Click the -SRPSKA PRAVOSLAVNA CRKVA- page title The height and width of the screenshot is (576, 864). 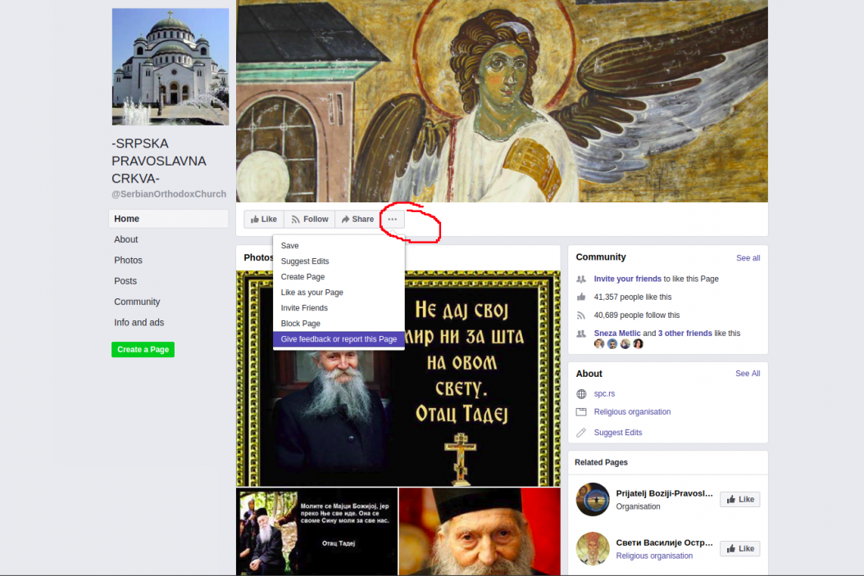click(x=159, y=161)
